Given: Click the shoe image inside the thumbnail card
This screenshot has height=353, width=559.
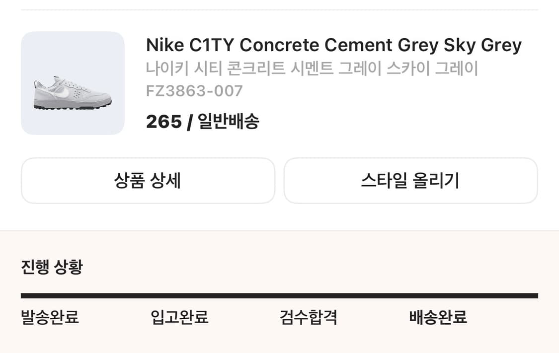Looking at the screenshot, I should point(73,92).
